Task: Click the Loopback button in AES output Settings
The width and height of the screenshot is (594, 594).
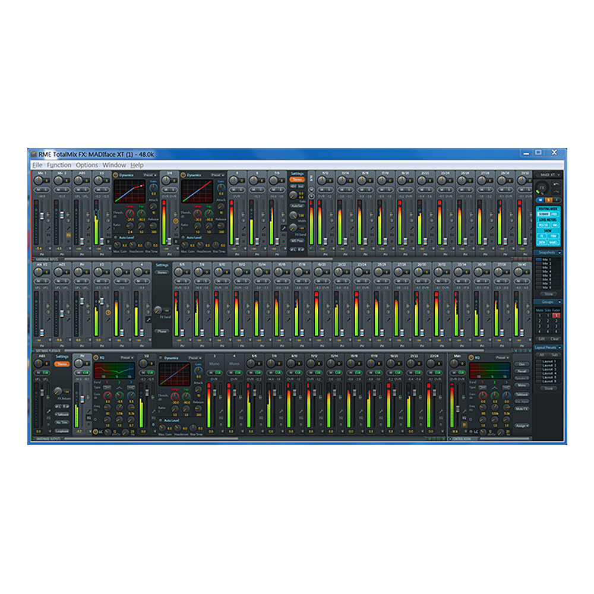Action: click(62, 431)
